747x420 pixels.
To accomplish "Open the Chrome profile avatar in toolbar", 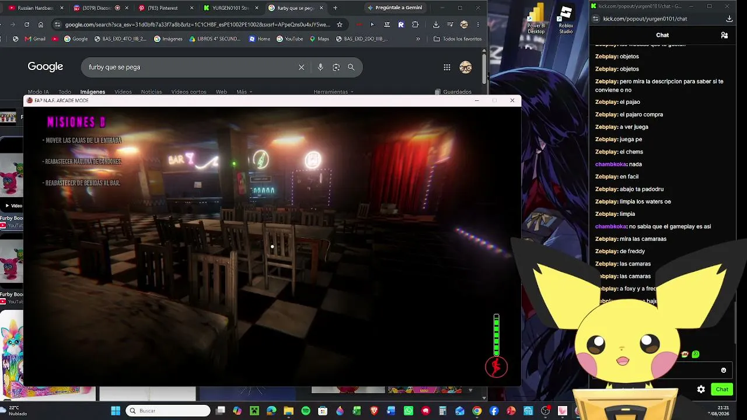I will (464, 24).
